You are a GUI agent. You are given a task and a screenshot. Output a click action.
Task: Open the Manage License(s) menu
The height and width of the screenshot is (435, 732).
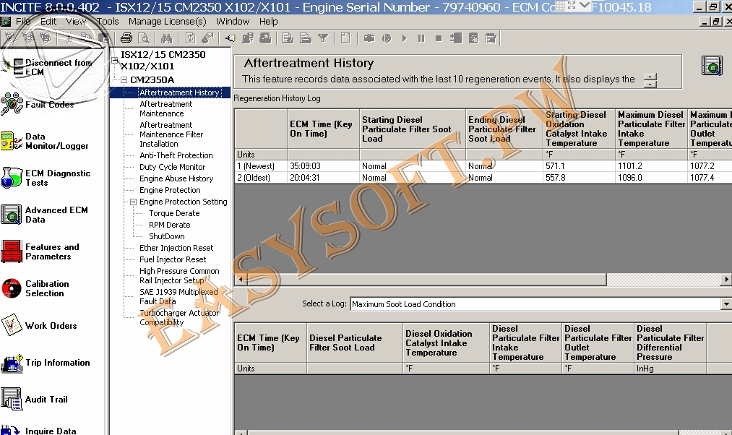167,22
